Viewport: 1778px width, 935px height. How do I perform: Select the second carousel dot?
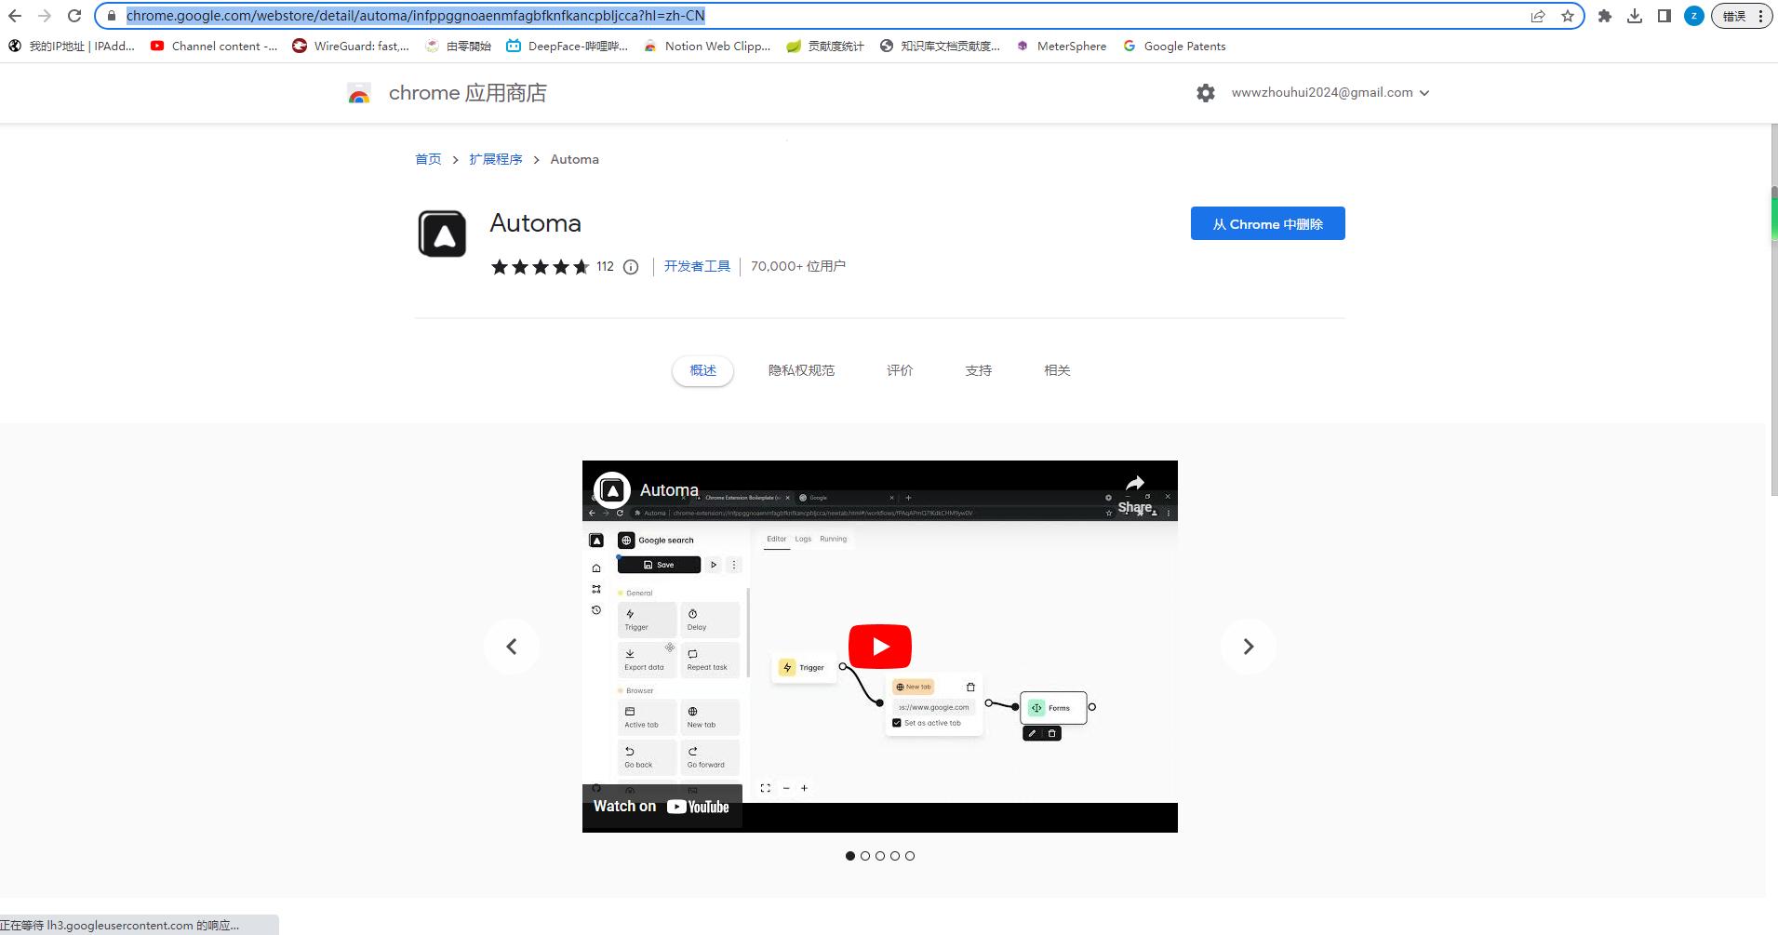pos(865,855)
